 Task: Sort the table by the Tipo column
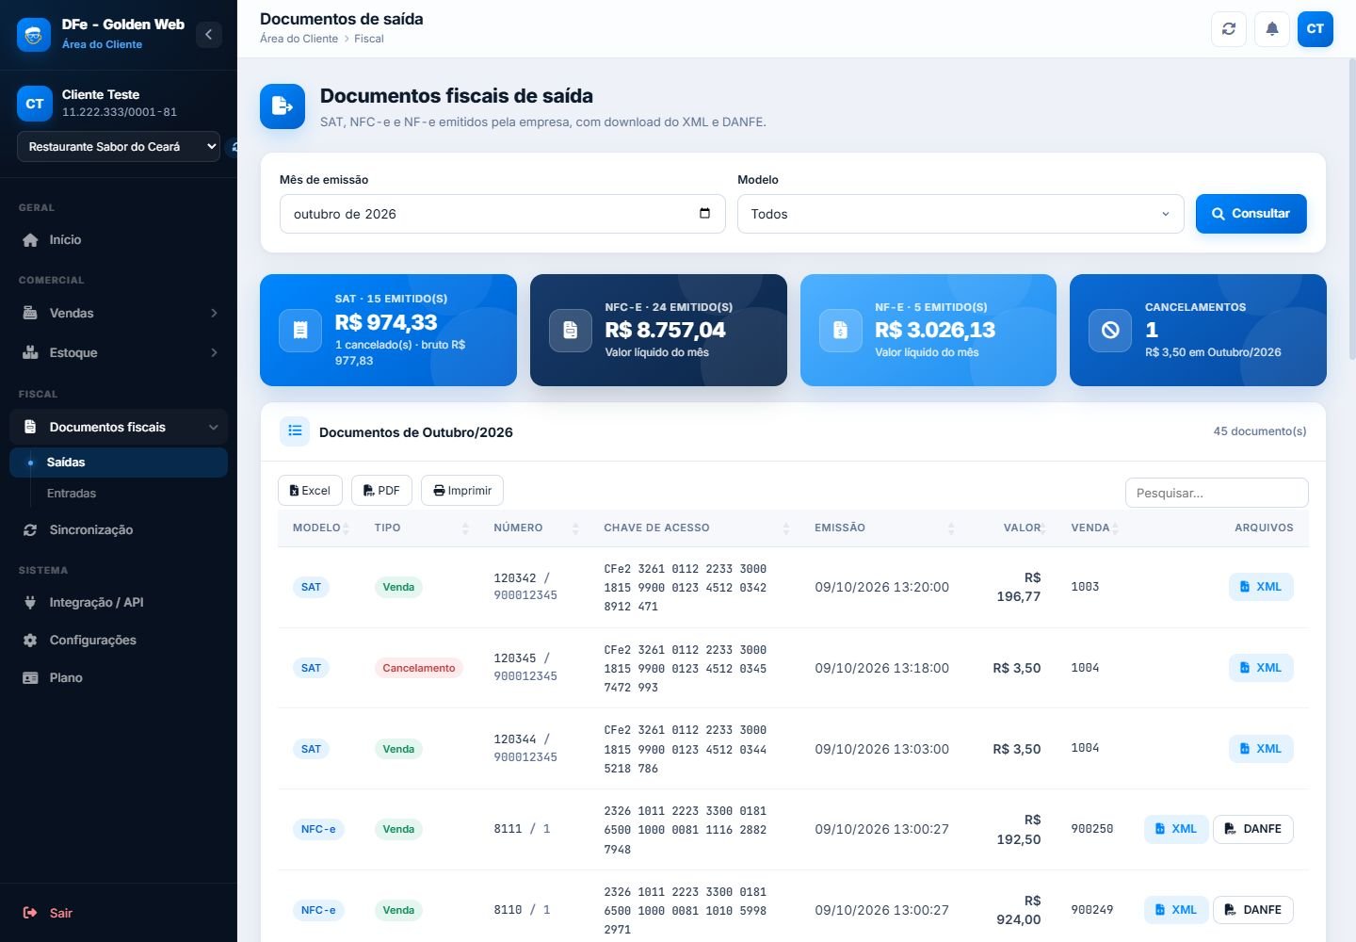tap(419, 528)
